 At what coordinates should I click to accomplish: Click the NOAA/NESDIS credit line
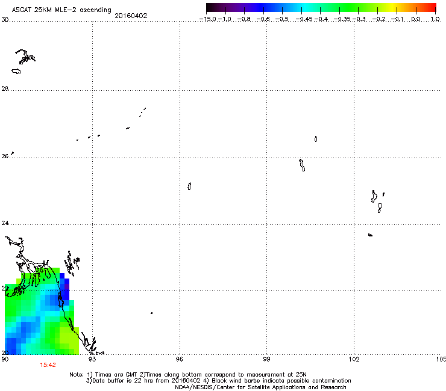pos(260,387)
